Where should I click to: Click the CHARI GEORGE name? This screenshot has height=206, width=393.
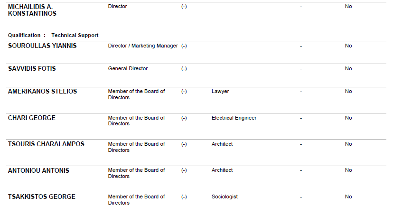pos(31,118)
